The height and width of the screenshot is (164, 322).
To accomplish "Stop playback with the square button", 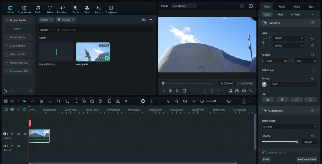I will tap(184, 91).
